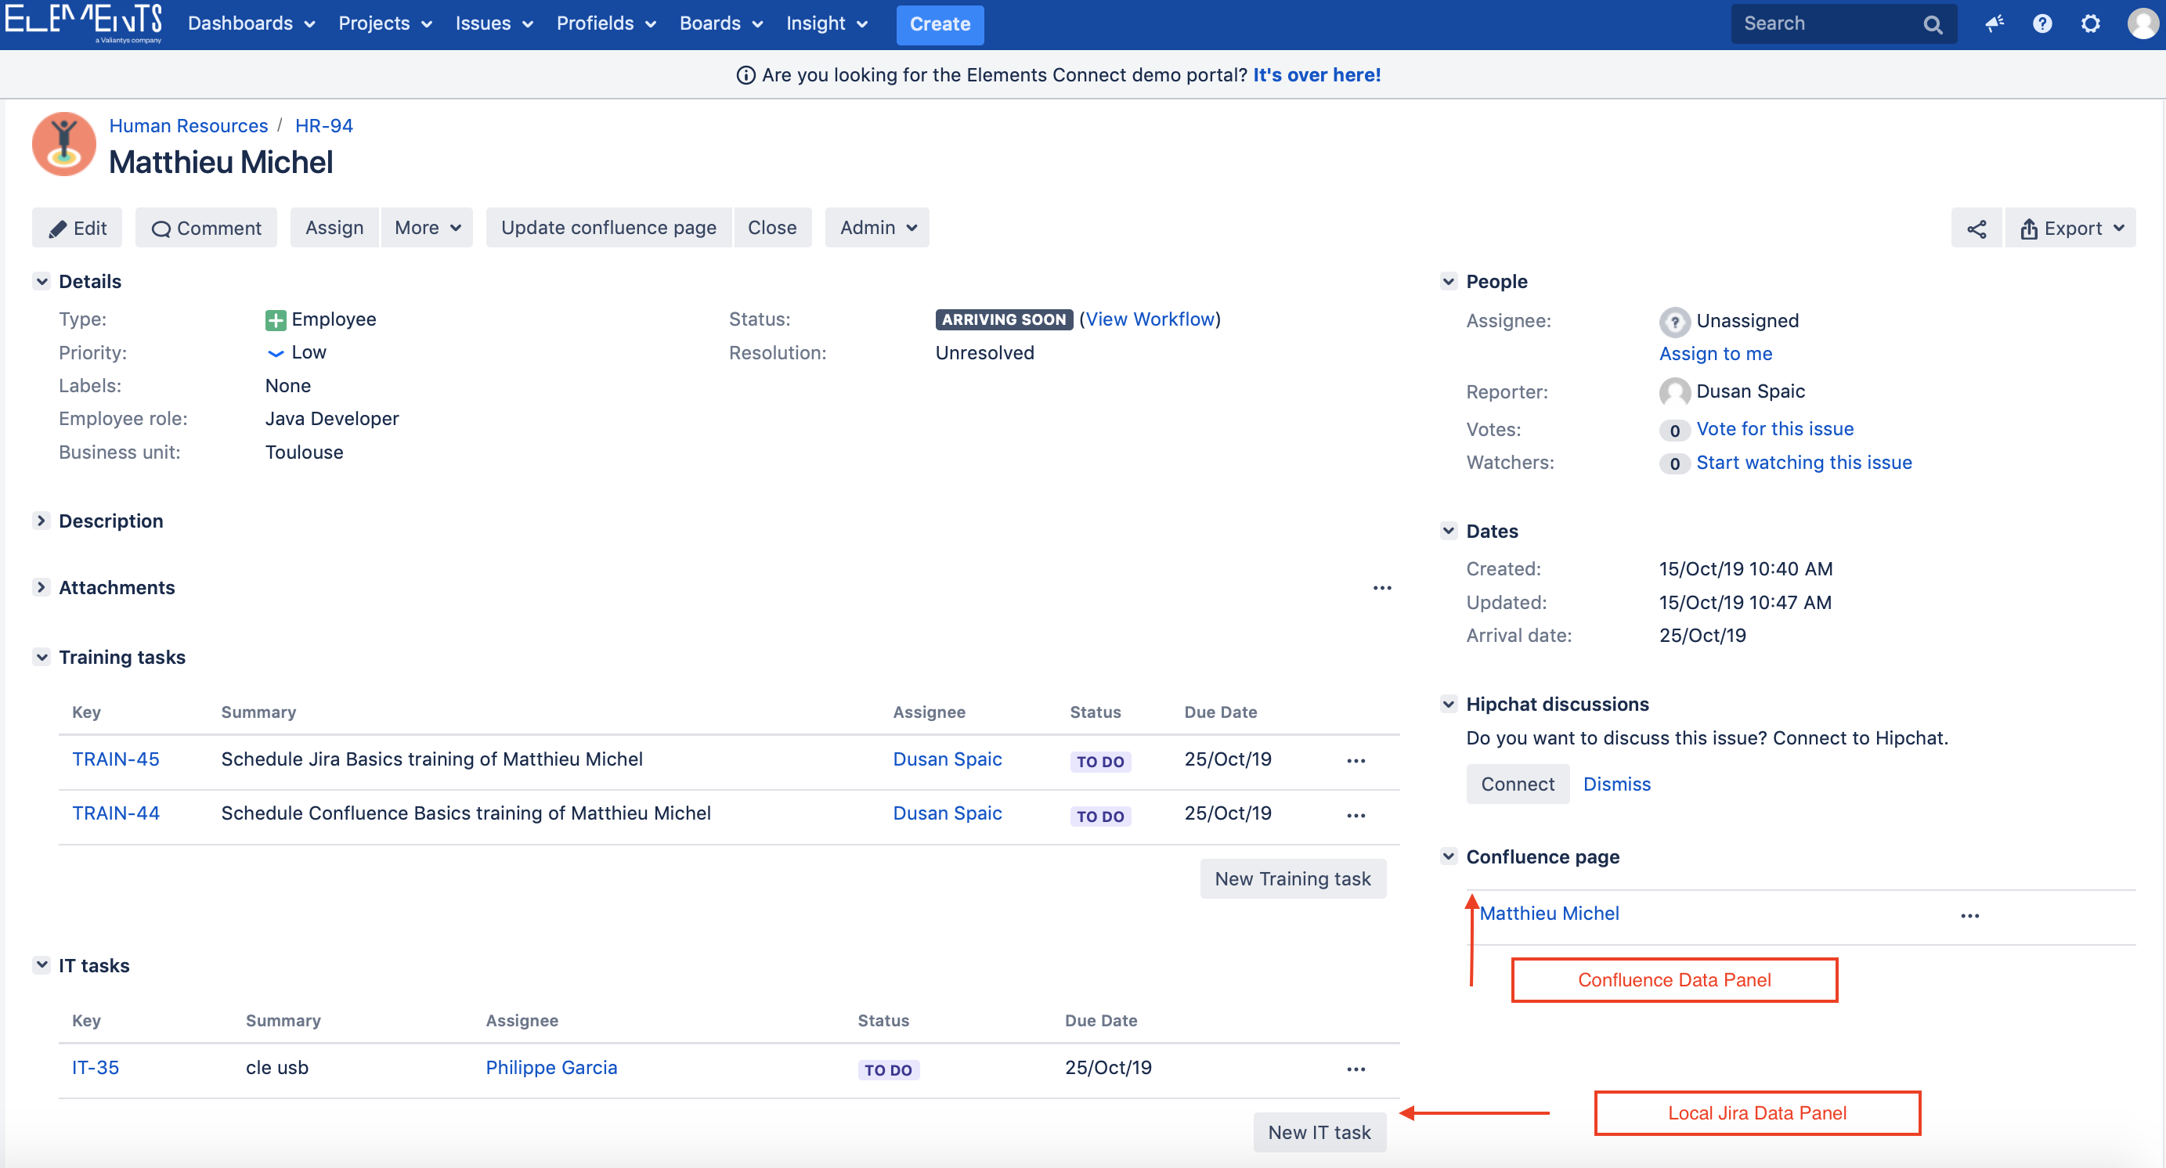Click the share icon
This screenshot has height=1168, width=2166.
pyautogui.click(x=1976, y=227)
